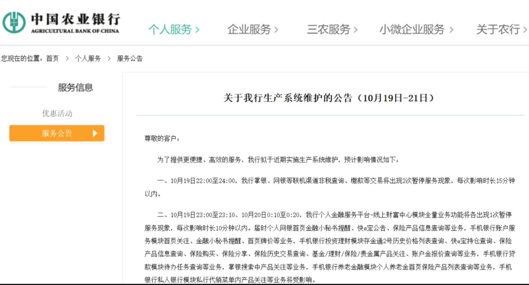
Task: Open the 关于农行 navigation item
Action: [x=498, y=29]
